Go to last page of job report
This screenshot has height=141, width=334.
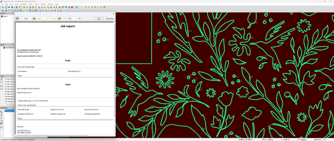(x=59, y=18)
